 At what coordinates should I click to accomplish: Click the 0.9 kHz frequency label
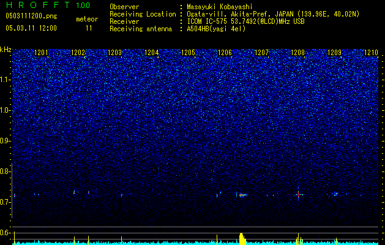[x=6, y=141]
